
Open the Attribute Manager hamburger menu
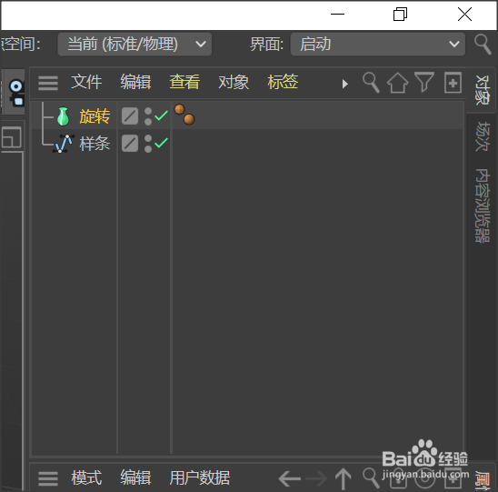(x=48, y=479)
